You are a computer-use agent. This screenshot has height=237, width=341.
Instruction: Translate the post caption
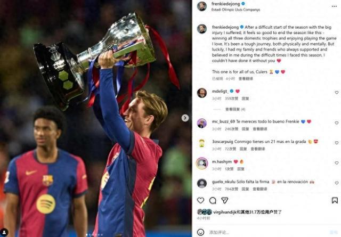[246, 78]
